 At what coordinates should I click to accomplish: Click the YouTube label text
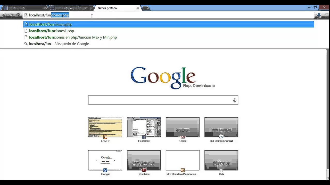tap(144, 174)
